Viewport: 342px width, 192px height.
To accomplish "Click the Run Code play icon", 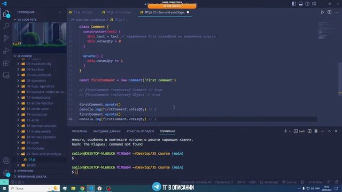I will pyautogui.click(x=322, y=12).
